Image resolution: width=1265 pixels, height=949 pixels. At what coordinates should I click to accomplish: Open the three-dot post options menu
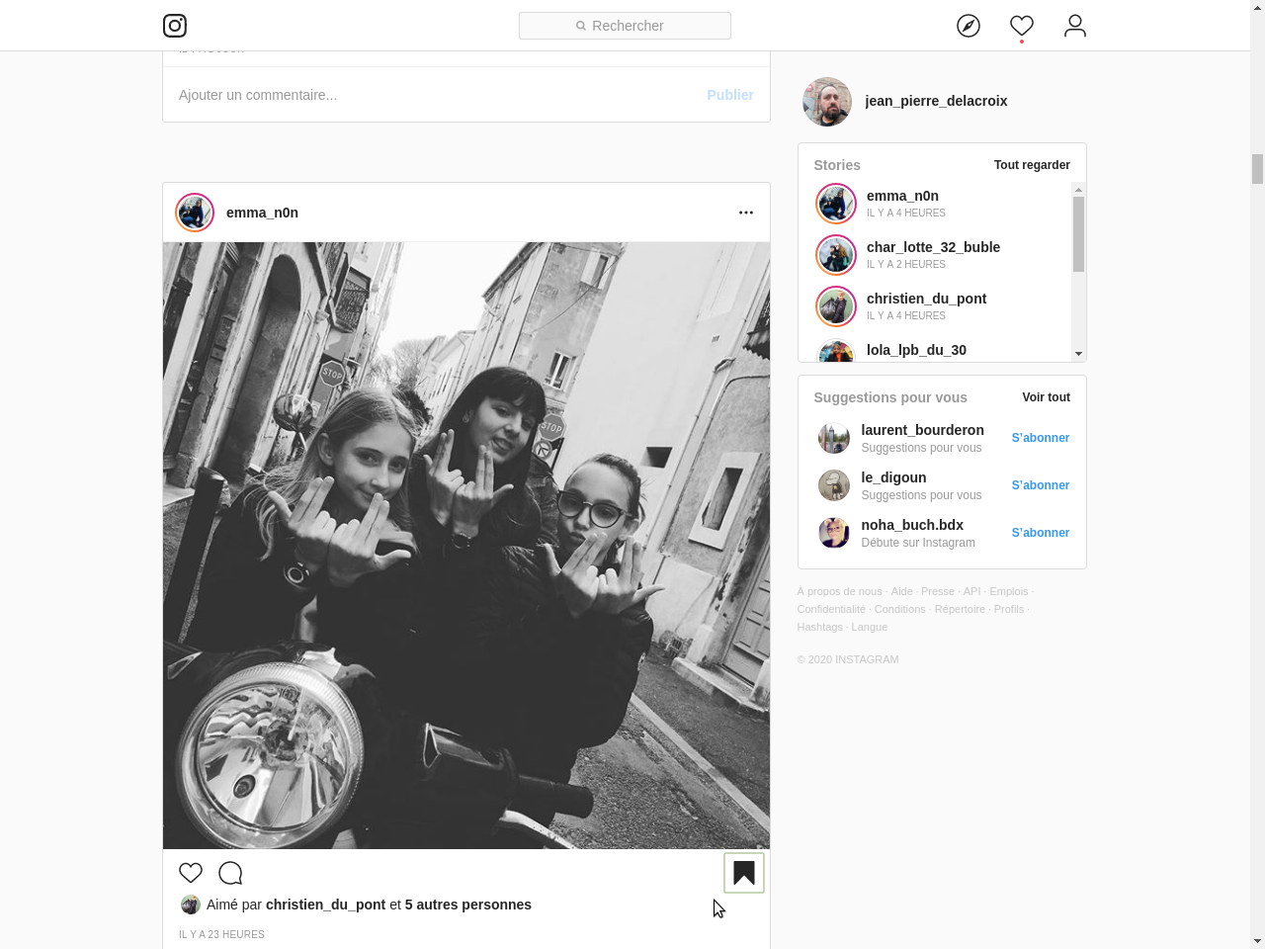[746, 213]
